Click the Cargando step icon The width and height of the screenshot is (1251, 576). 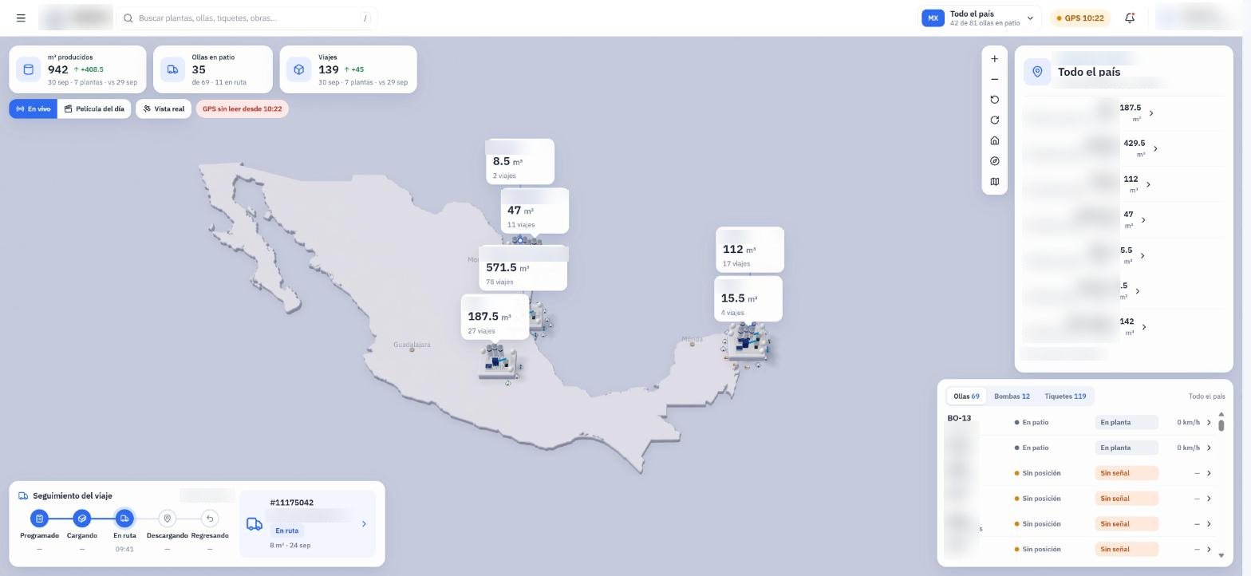point(81,519)
